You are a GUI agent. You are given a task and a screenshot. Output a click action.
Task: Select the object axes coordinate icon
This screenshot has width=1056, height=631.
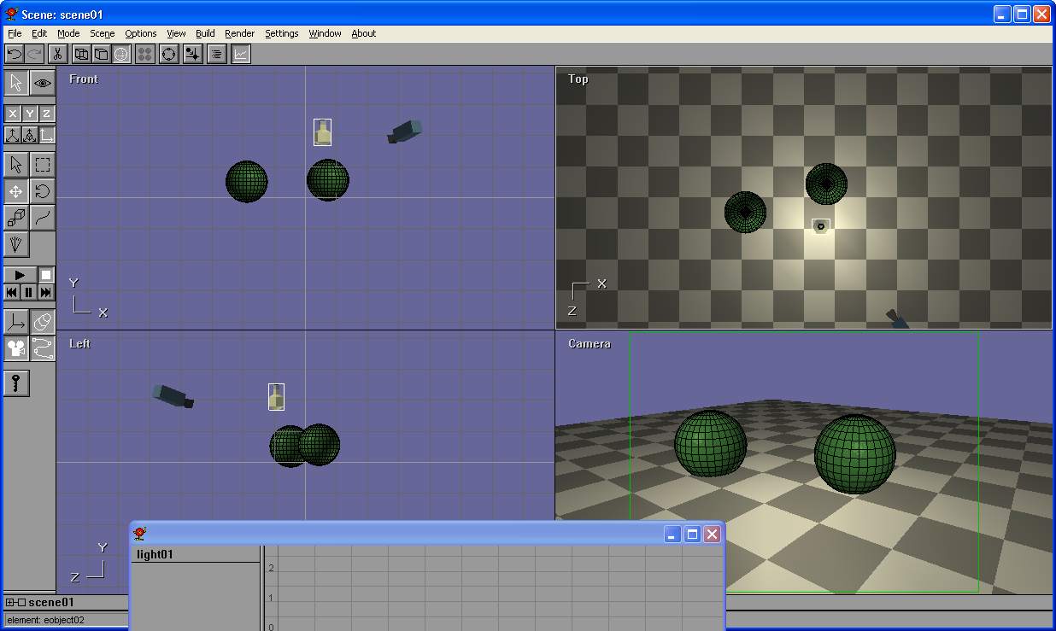tap(30, 135)
